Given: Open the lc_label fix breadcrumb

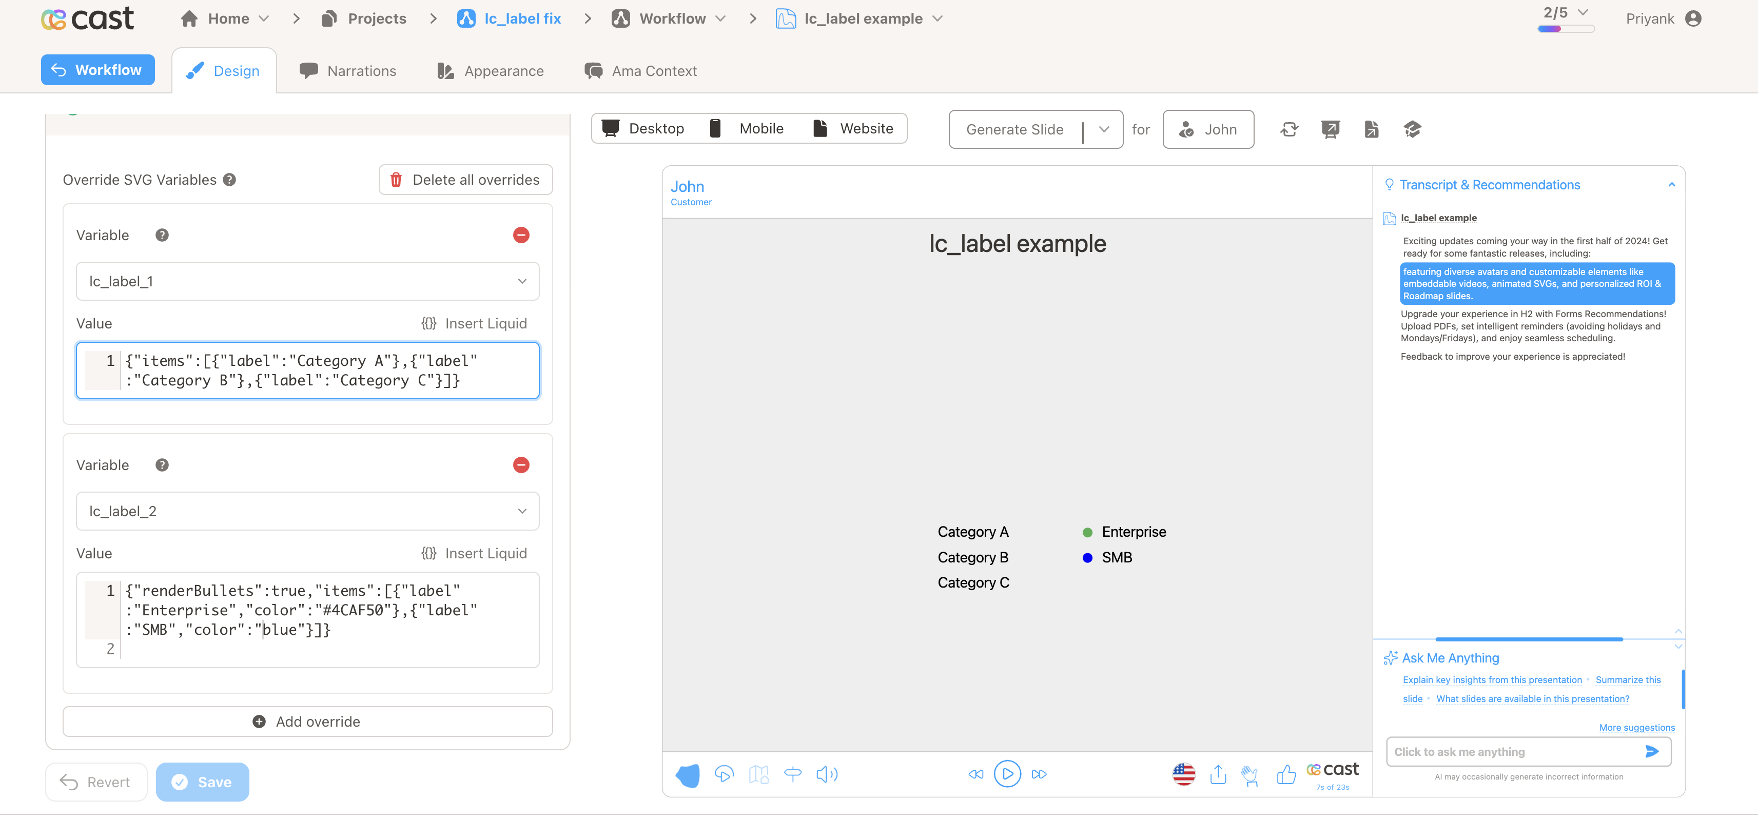Looking at the screenshot, I should tap(509, 19).
